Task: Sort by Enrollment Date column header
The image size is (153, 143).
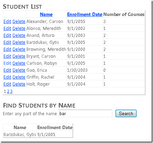Action: [x=84, y=15]
